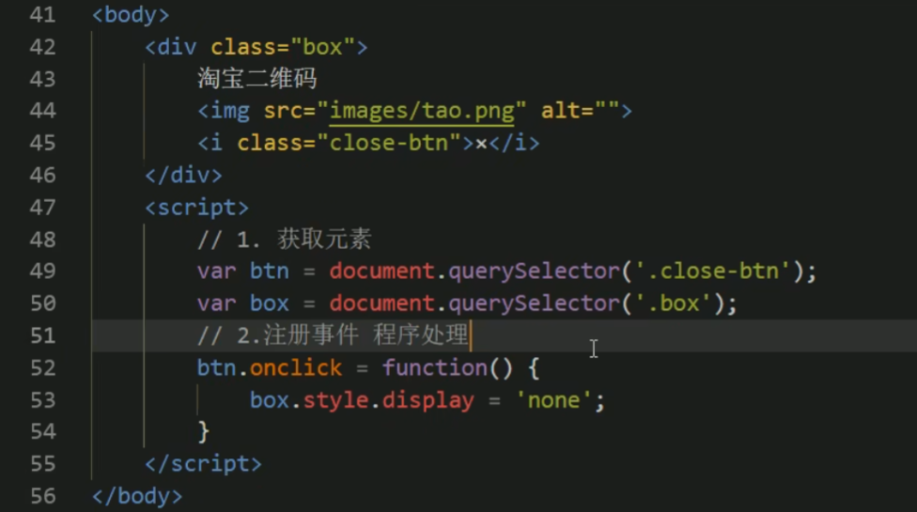The image size is (917, 512).
Task: Click the "box" class value on line 42
Action: pos(323,47)
